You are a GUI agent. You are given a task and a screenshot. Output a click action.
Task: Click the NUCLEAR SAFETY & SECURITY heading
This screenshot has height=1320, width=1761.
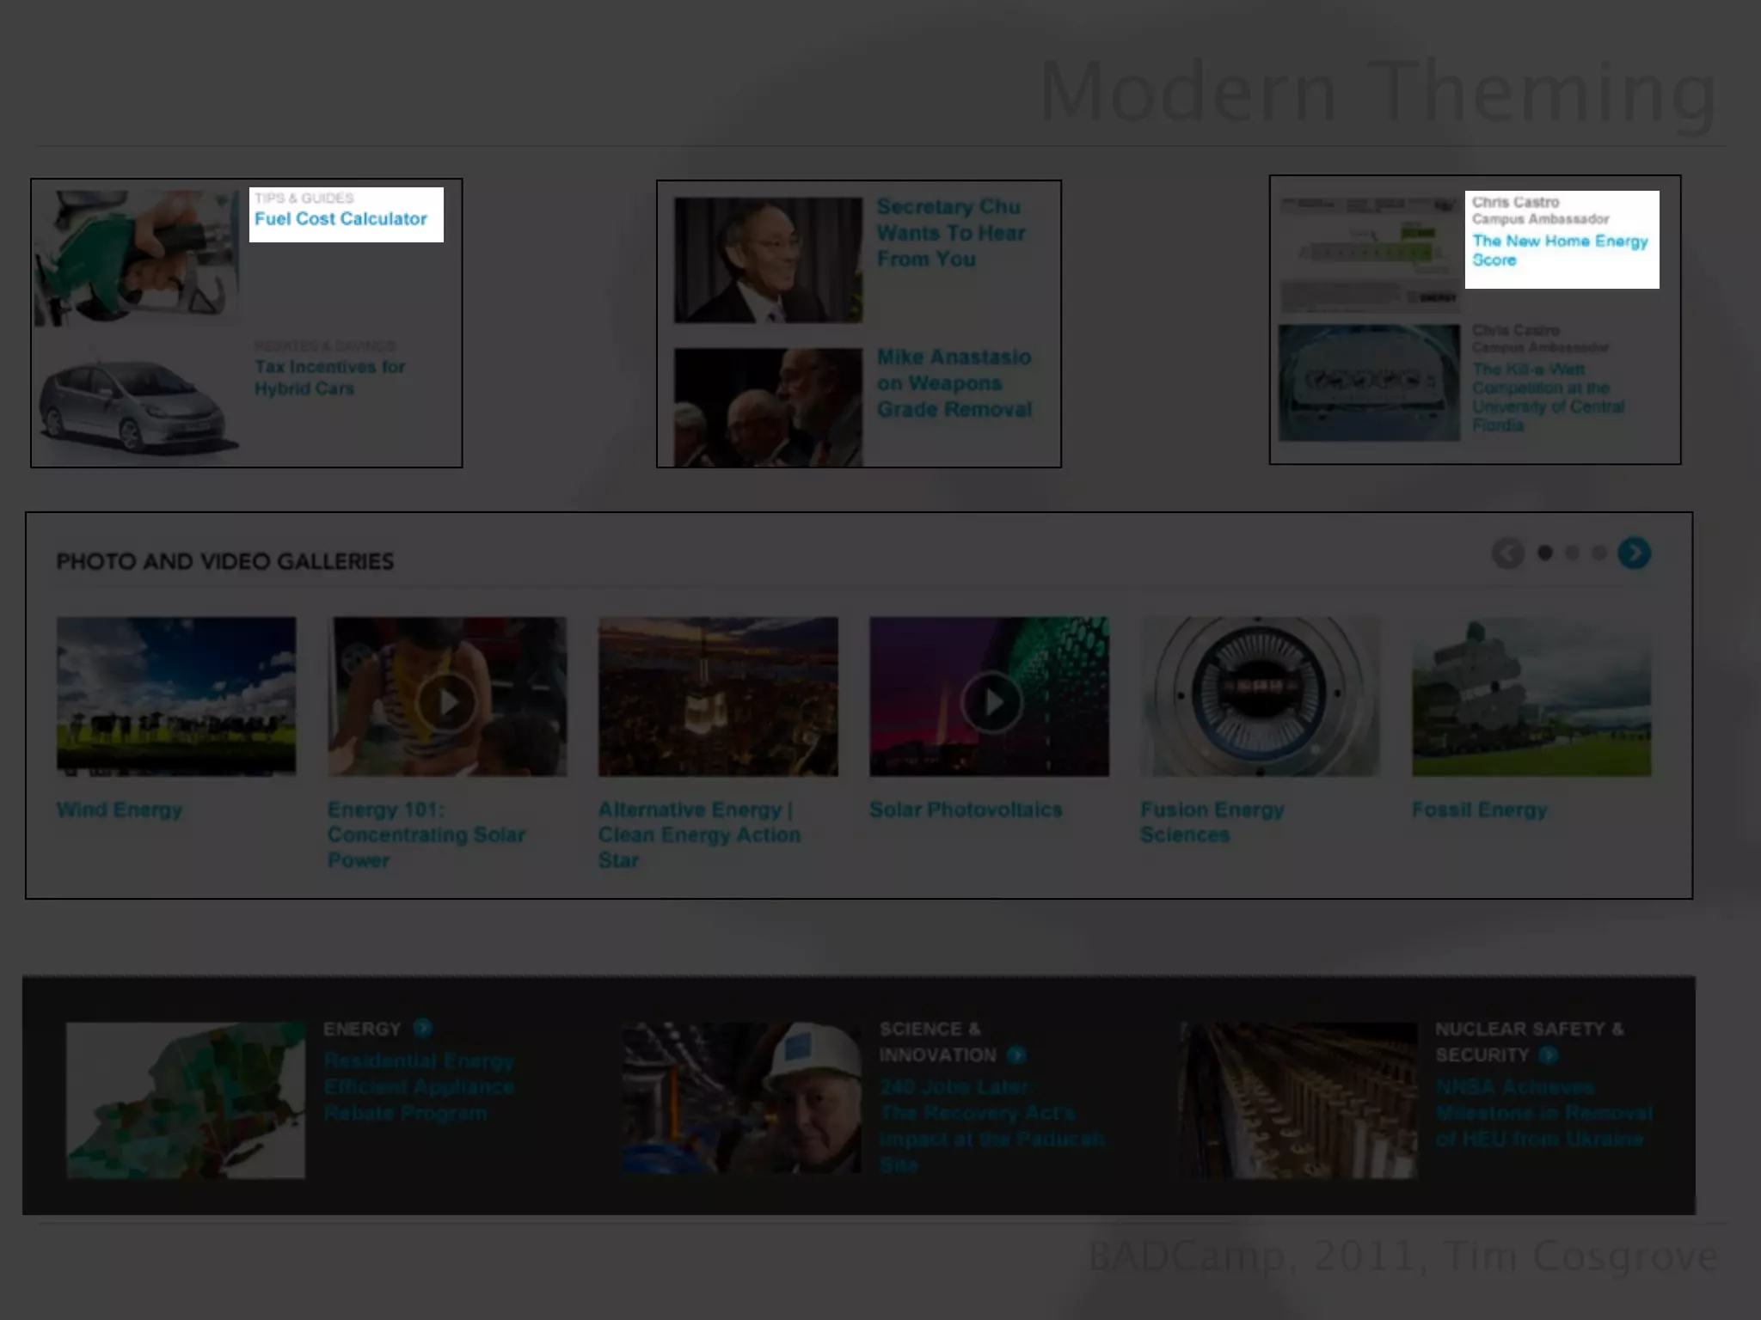coord(1529,1042)
